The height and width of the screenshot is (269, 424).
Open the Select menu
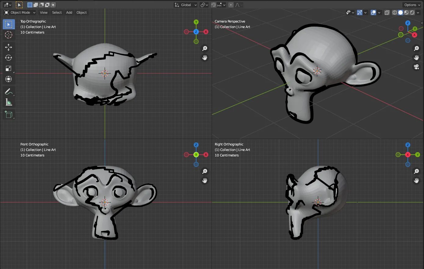pyautogui.click(x=57, y=13)
